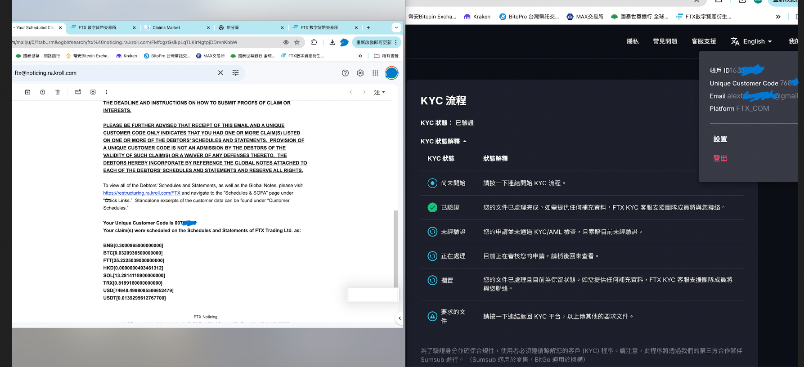Open Kraken bookmark in the FTX window

click(x=477, y=17)
